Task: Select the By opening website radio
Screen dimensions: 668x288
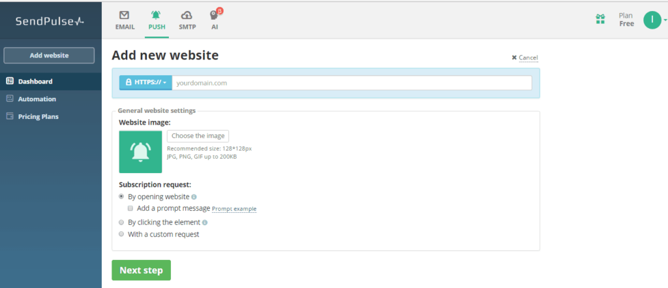Action: (121, 197)
